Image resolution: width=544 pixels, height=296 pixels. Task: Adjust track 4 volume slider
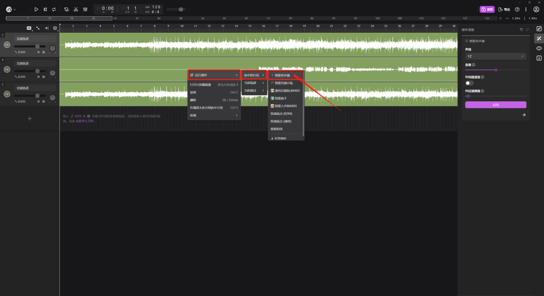coord(30,71)
